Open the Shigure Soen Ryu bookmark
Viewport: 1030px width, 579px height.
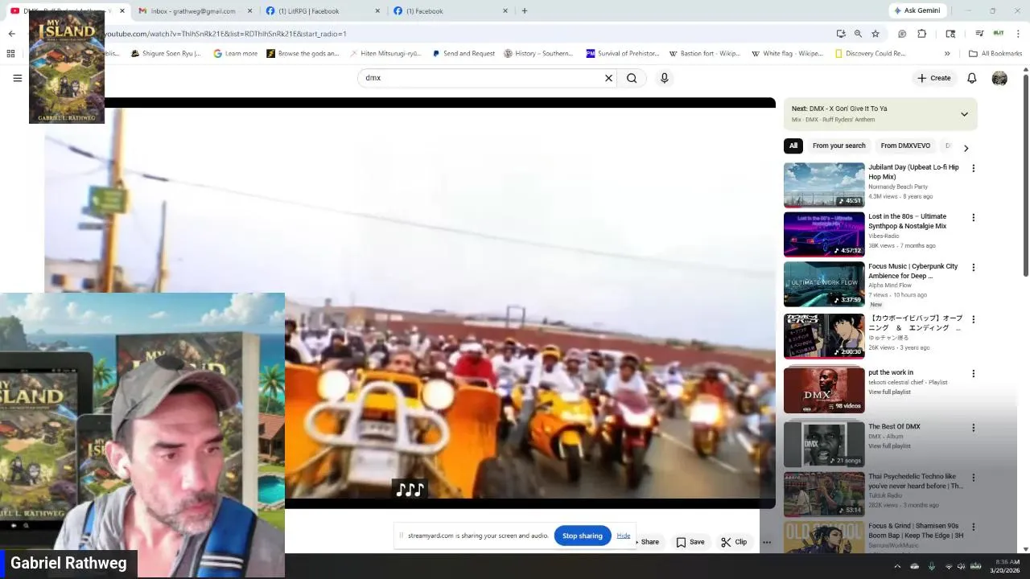point(166,54)
